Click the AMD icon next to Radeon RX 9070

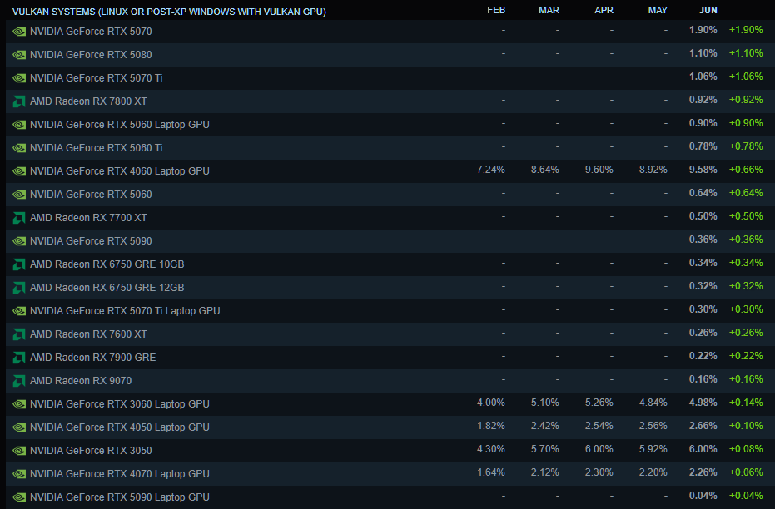[19, 381]
